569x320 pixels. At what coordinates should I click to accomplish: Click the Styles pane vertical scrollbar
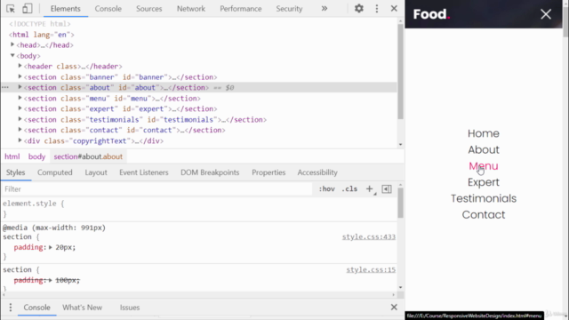point(400,204)
